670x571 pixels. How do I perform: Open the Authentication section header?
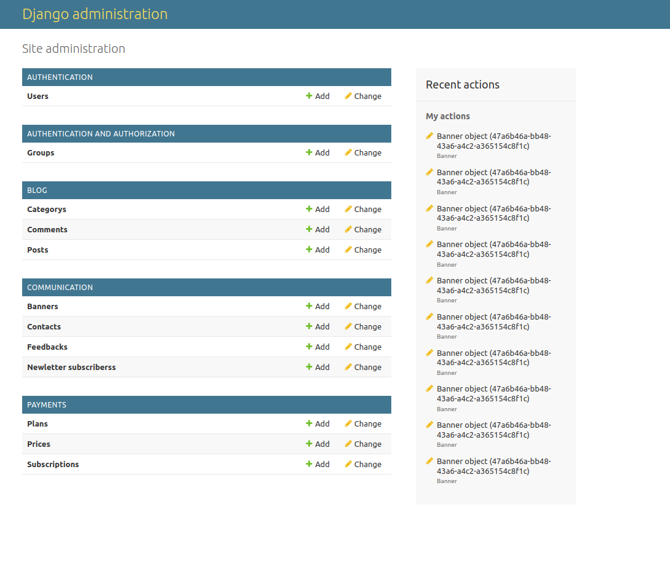[x=60, y=77]
